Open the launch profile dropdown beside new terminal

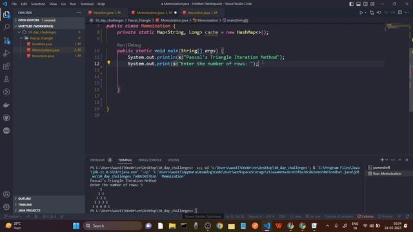(x=387, y=160)
